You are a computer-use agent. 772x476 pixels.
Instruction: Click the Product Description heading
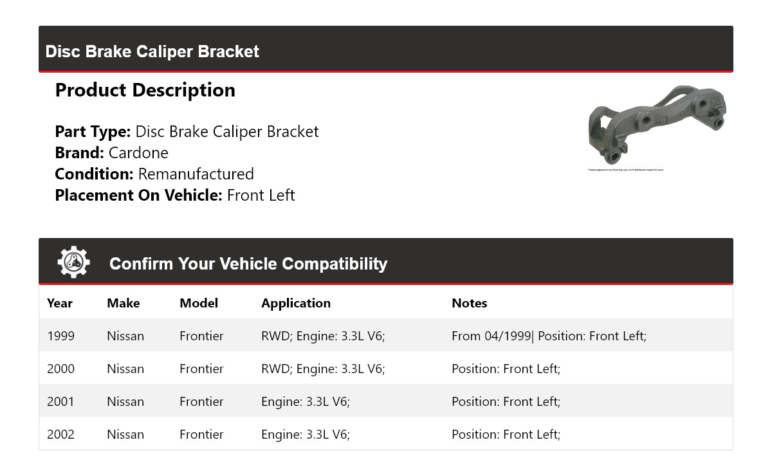(x=145, y=90)
